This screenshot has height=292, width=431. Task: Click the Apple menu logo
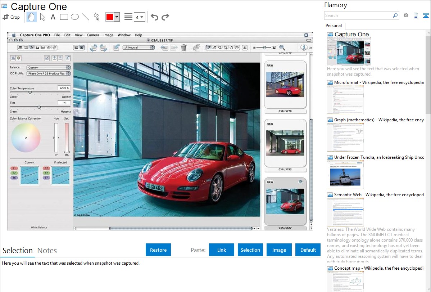coord(14,35)
